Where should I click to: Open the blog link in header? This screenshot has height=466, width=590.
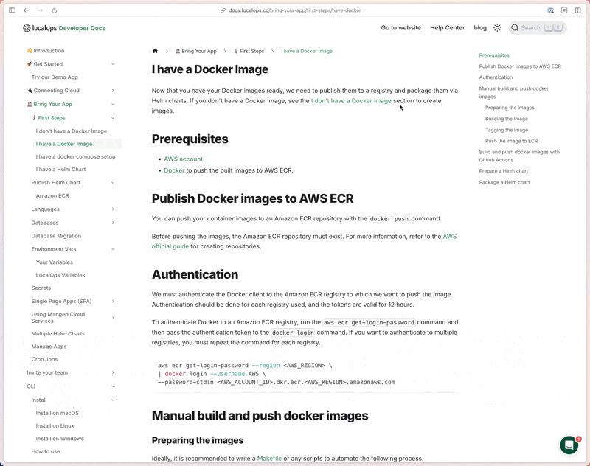[480, 28]
